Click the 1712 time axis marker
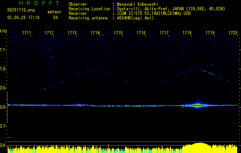Viewport: 241px width, 153px height. pyautogui.click(x=49, y=33)
